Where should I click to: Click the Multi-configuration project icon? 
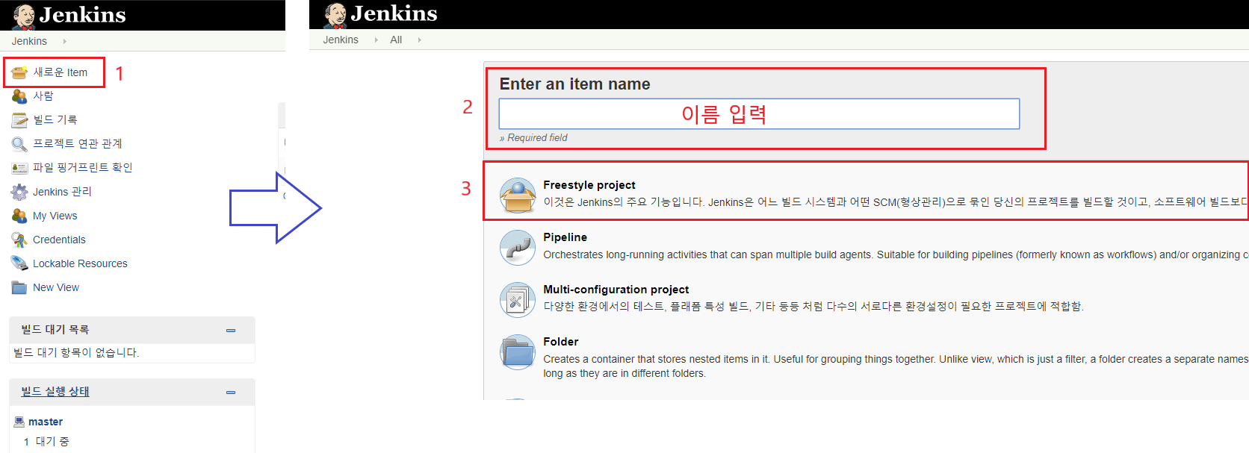point(518,299)
